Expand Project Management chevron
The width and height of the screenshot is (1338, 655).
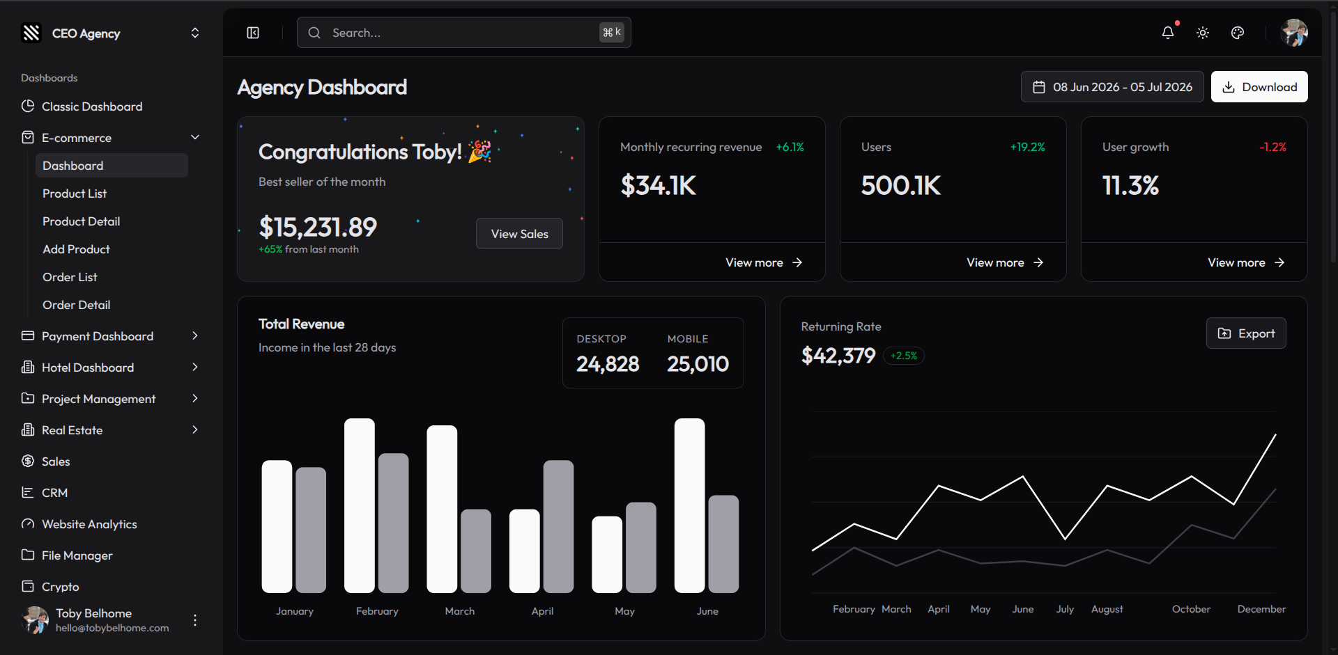click(195, 398)
